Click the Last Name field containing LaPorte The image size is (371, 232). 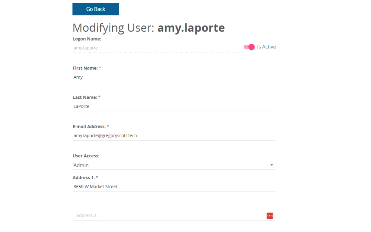pos(172,107)
